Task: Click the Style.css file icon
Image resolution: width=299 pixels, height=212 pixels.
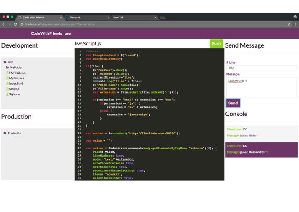Action: (x=7, y=94)
